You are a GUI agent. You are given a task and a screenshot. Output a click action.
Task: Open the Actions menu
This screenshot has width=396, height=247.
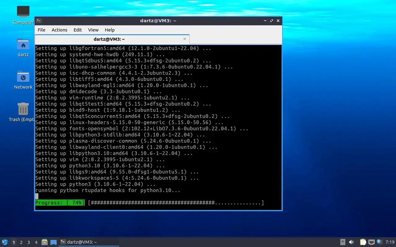click(x=59, y=30)
